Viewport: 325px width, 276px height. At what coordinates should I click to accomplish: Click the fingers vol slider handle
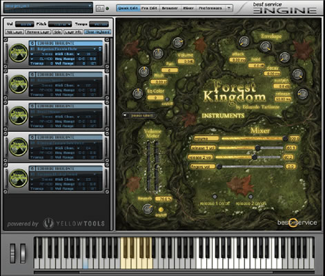point(219,166)
